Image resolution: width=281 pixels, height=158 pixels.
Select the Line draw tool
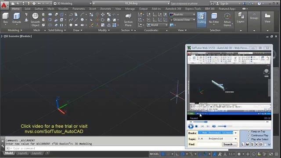coord(76,19)
